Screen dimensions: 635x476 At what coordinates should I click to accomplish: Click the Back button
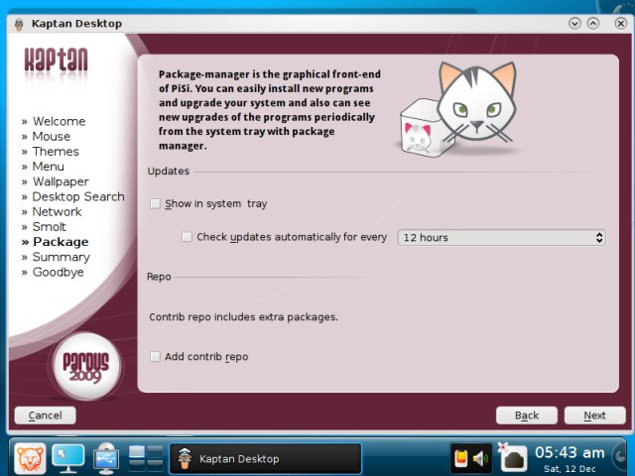coord(527,416)
